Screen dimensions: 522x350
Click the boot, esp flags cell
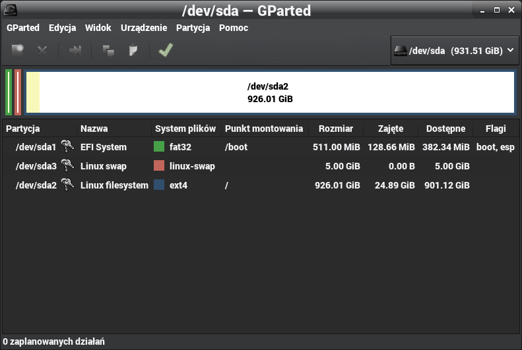pyautogui.click(x=496, y=147)
